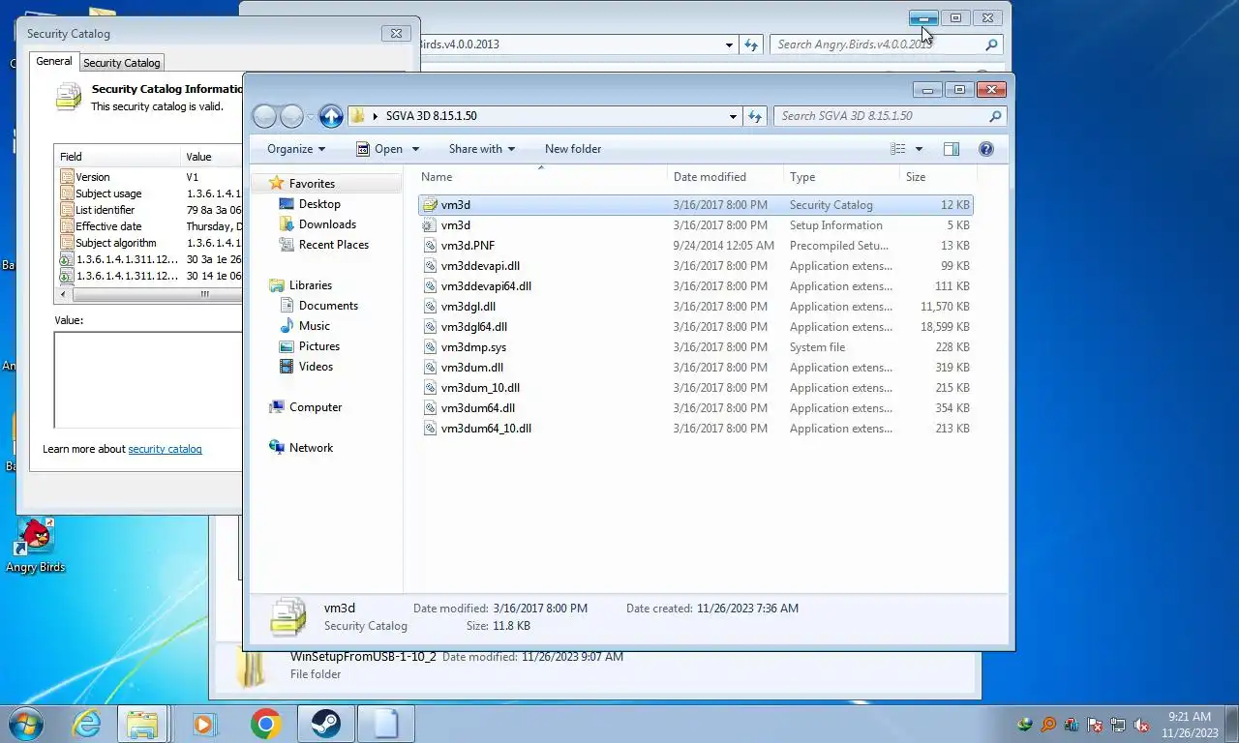Select Effective date field row
The image size is (1239, 743).
click(149, 226)
